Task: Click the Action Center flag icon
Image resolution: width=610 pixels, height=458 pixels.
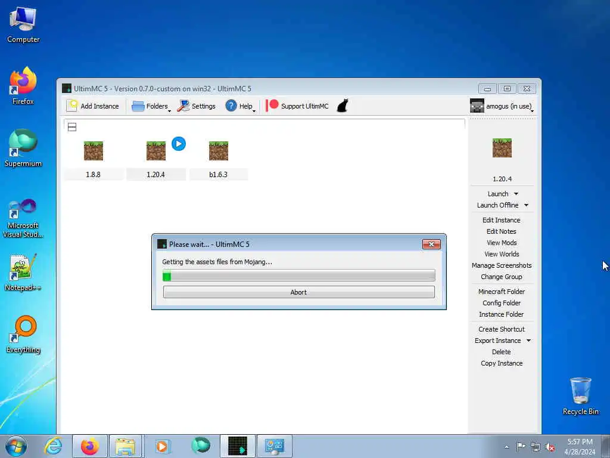Action: 521,447
